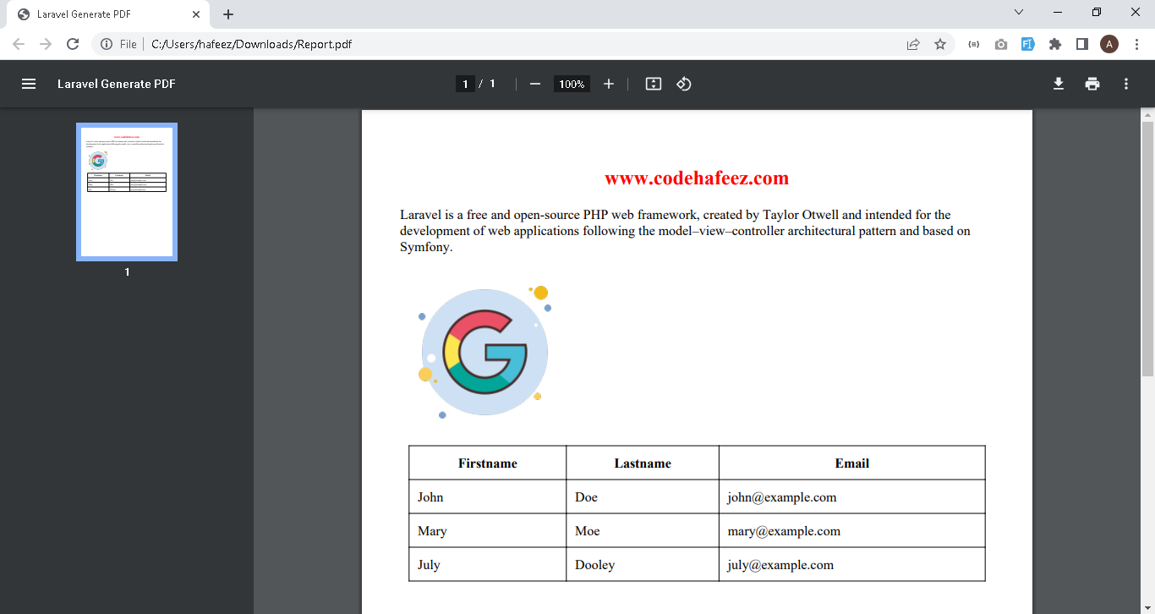This screenshot has height=614, width=1155.
Task: View site information icon in address bar
Action: (107, 44)
